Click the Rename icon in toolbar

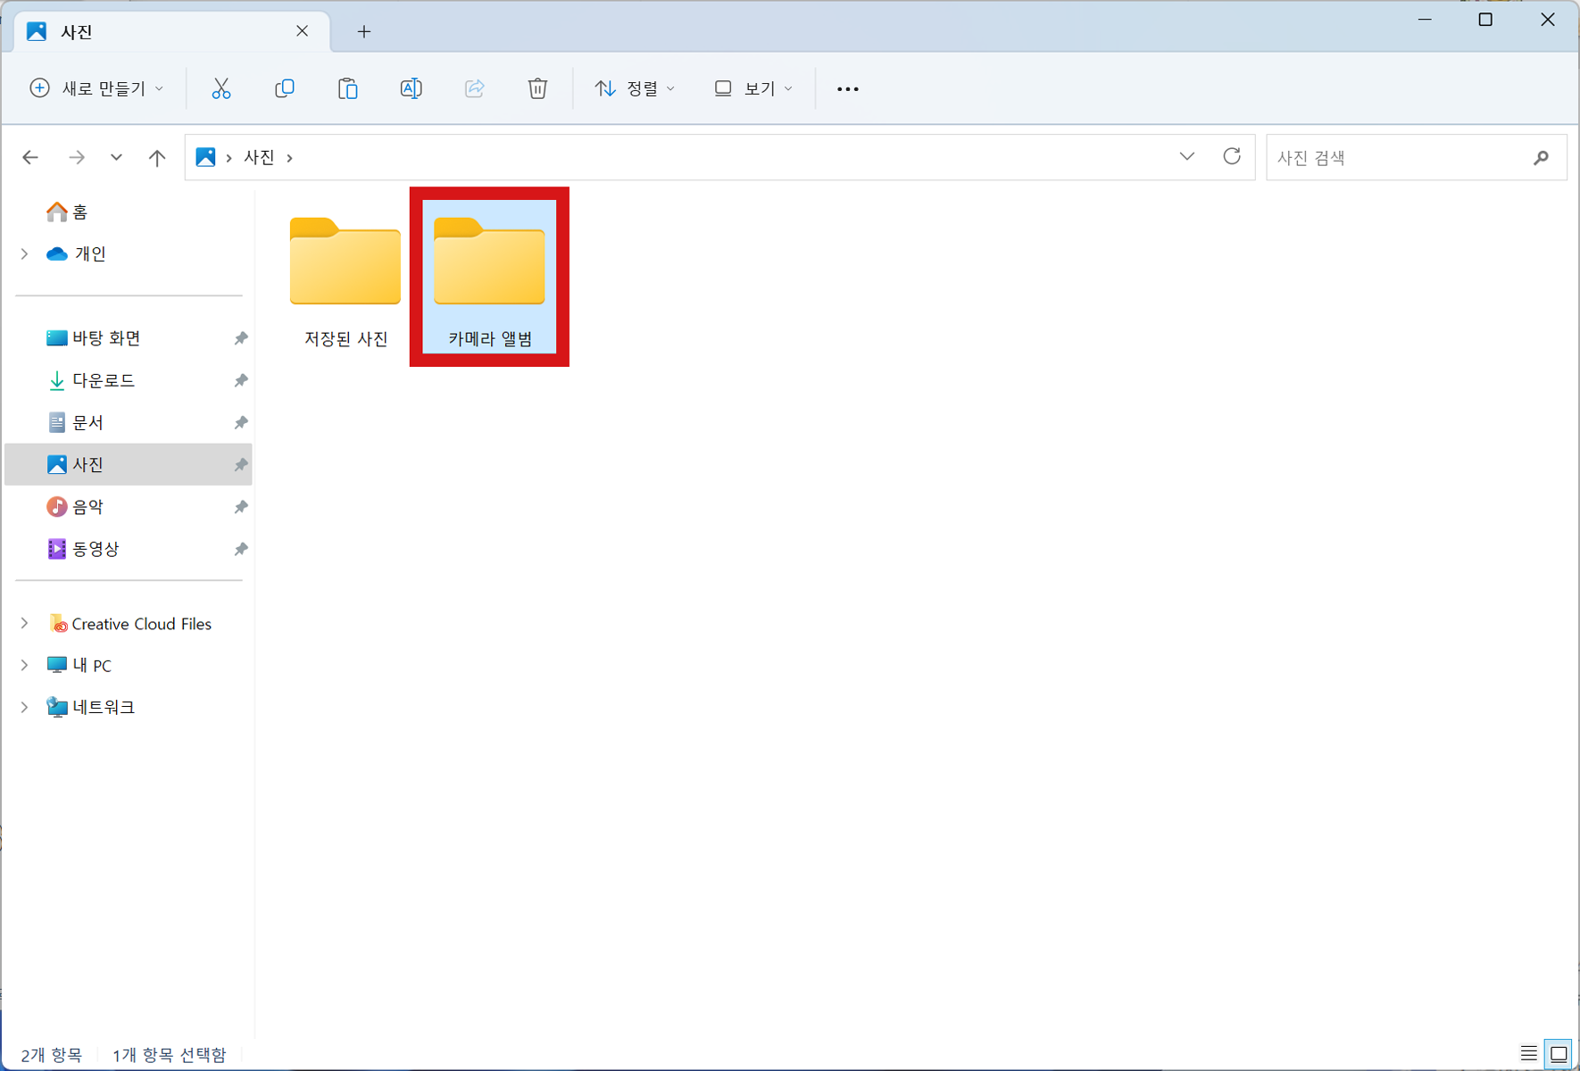click(x=411, y=88)
